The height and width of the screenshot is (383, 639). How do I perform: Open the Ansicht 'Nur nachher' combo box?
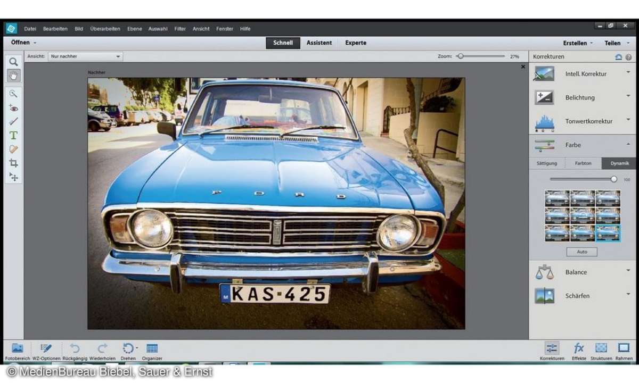[x=85, y=56]
